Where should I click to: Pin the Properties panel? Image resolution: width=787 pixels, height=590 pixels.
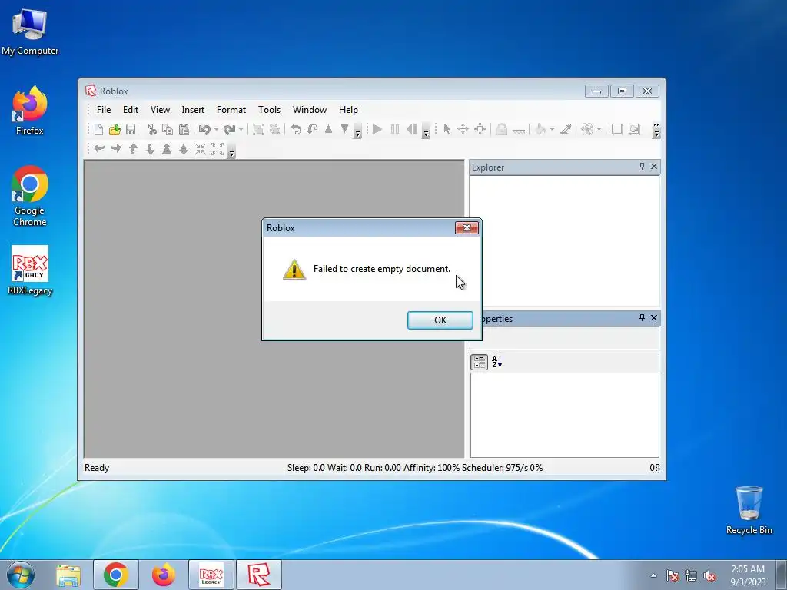642,317
